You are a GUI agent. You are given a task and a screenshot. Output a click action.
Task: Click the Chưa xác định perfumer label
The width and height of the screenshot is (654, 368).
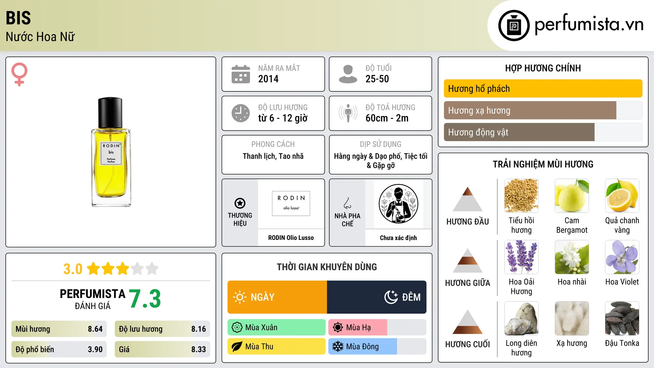click(398, 238)
